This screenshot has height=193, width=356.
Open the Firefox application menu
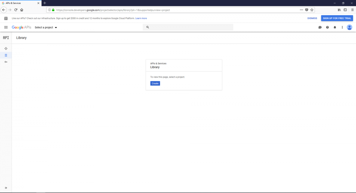352,10
